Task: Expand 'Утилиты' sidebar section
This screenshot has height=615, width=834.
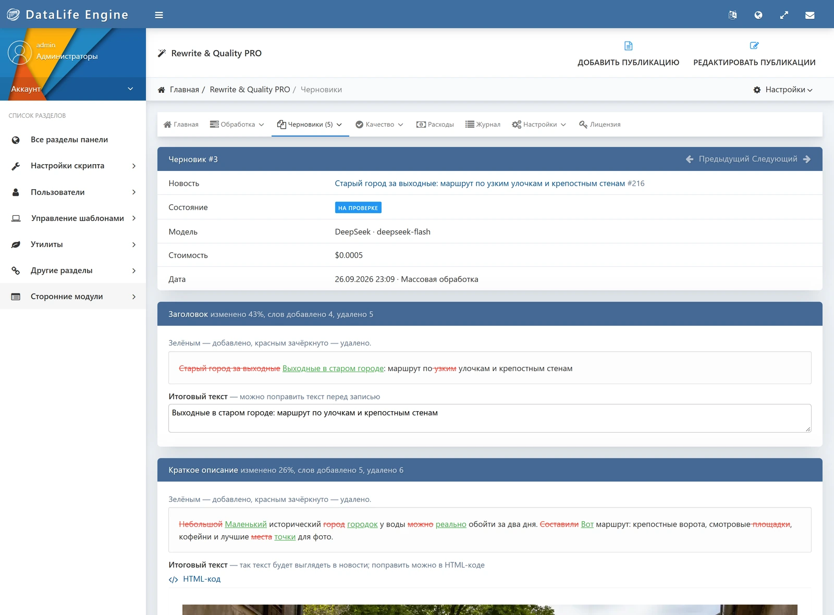Action: [x=73, y=244]
